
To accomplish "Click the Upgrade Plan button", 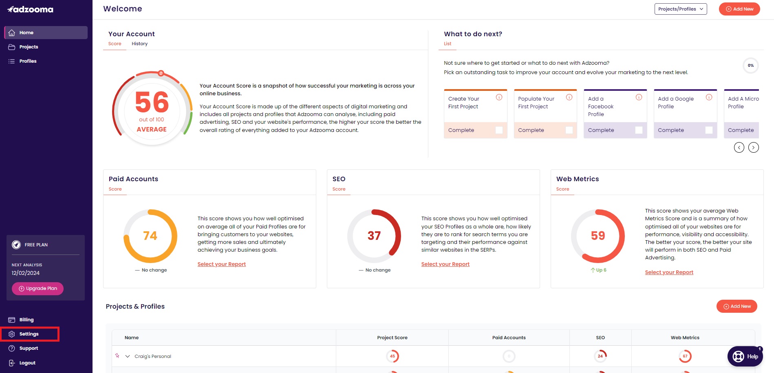I will 37,288.
